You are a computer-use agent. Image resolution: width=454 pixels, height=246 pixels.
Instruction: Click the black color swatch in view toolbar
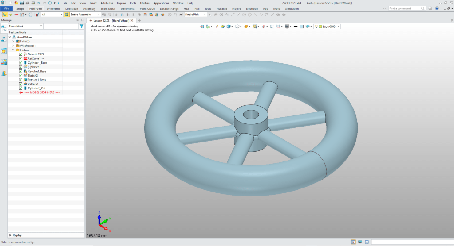click(x=295, y=27)
